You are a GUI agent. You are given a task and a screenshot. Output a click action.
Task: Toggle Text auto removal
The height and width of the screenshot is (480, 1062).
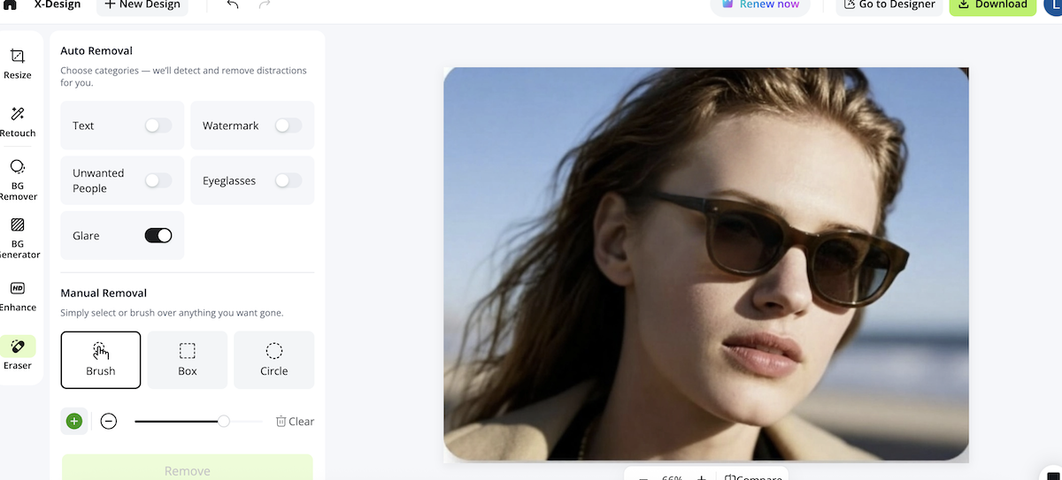[158, 126]
